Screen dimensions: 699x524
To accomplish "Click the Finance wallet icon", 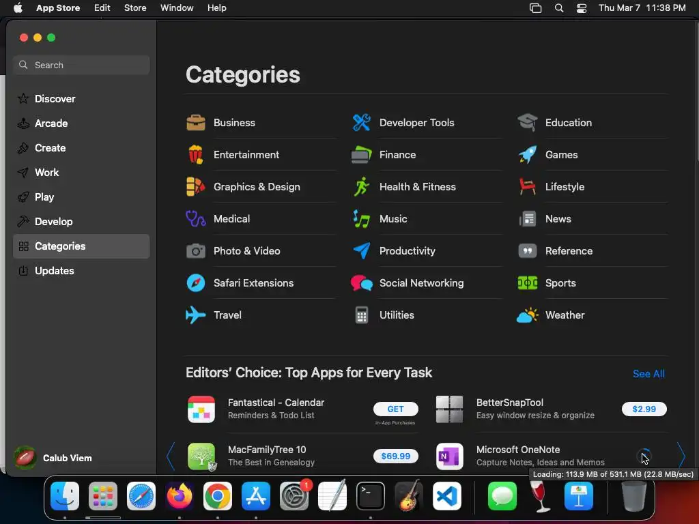I will click(362, 155).
